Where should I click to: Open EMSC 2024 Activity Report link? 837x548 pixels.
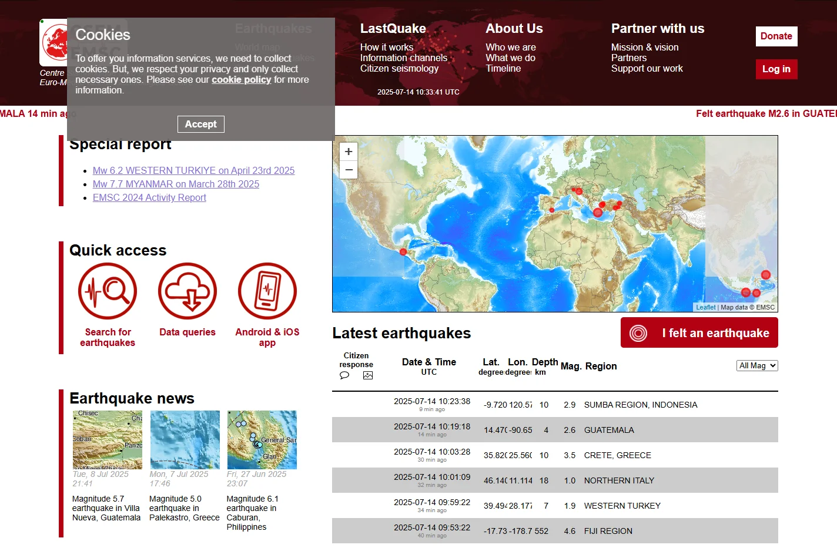pos(149,197)
